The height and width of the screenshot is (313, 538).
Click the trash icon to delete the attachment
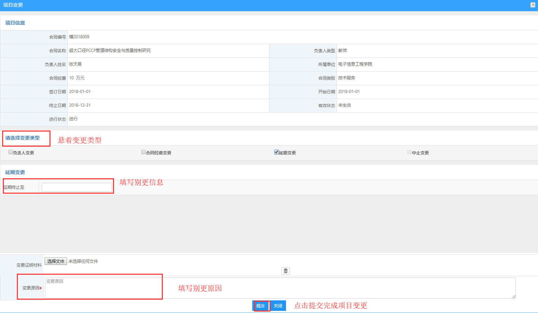pos(286,271)
